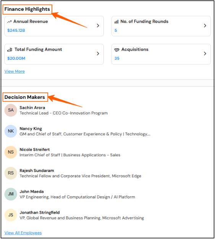Image resolution: width=215 pixels, height=239 pixels.
Task: Select the JS avatar for Jonathan Stringfield
Action: [x=11, y=215]
